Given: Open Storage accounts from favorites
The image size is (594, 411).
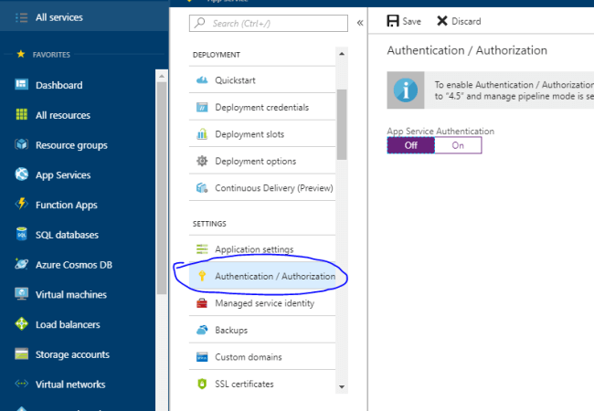Looking at the screenshot, I should tap(72, 354).
